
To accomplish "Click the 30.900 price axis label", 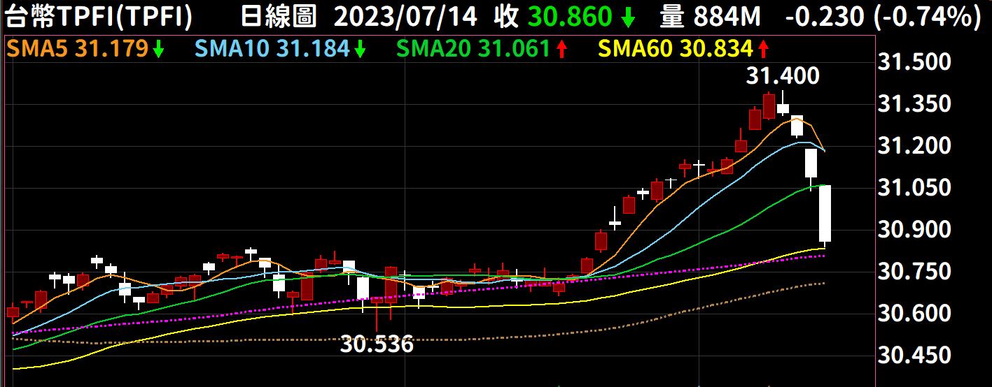I will click(x=916, y=229).
